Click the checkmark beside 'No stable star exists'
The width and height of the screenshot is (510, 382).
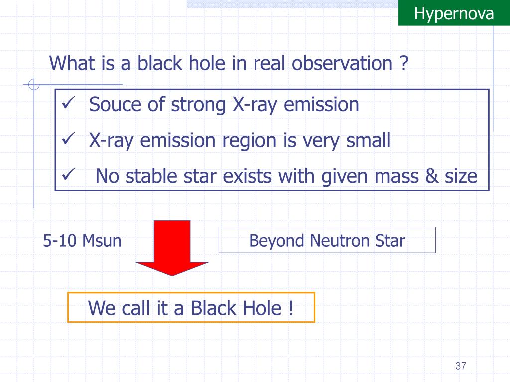point(69,175)
